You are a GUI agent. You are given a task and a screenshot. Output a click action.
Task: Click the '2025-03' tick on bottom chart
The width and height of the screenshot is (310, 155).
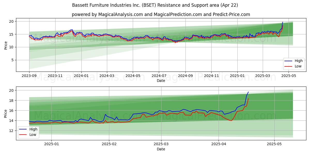(161, 144)
